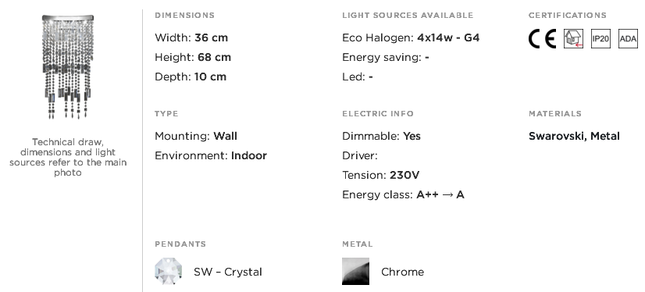Click the Light Sources Available heading

click(x=408, y=15)
